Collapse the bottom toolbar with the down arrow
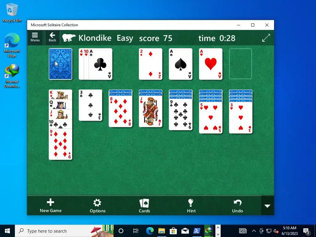The image size is (316, 237). coord(268,206)
